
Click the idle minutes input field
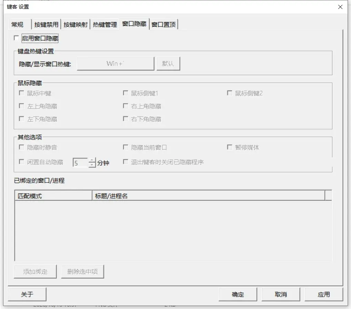click(x=81, y=163)
